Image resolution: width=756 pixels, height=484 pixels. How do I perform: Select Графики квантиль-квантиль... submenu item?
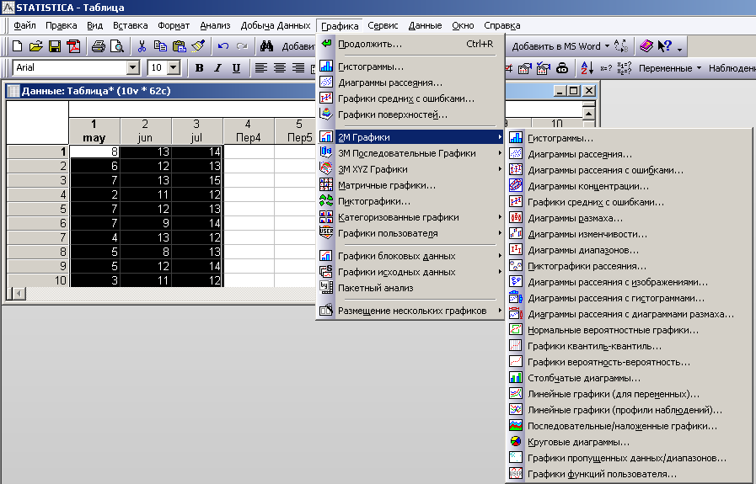pos(629,346)
